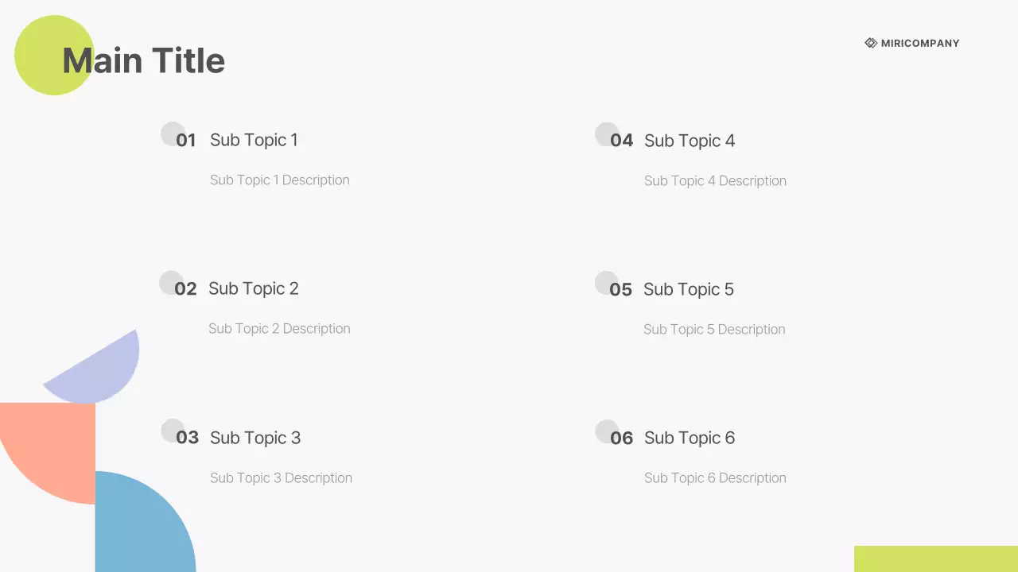Select the Sub Topic 1 heading
This screenshot has height=572, width=1018.
pyautogui.click(x=254, y=140)
